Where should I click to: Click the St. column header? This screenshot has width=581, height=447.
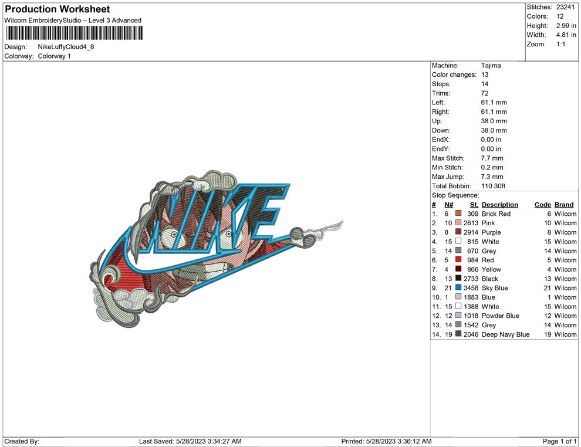[x=474, y=204]
